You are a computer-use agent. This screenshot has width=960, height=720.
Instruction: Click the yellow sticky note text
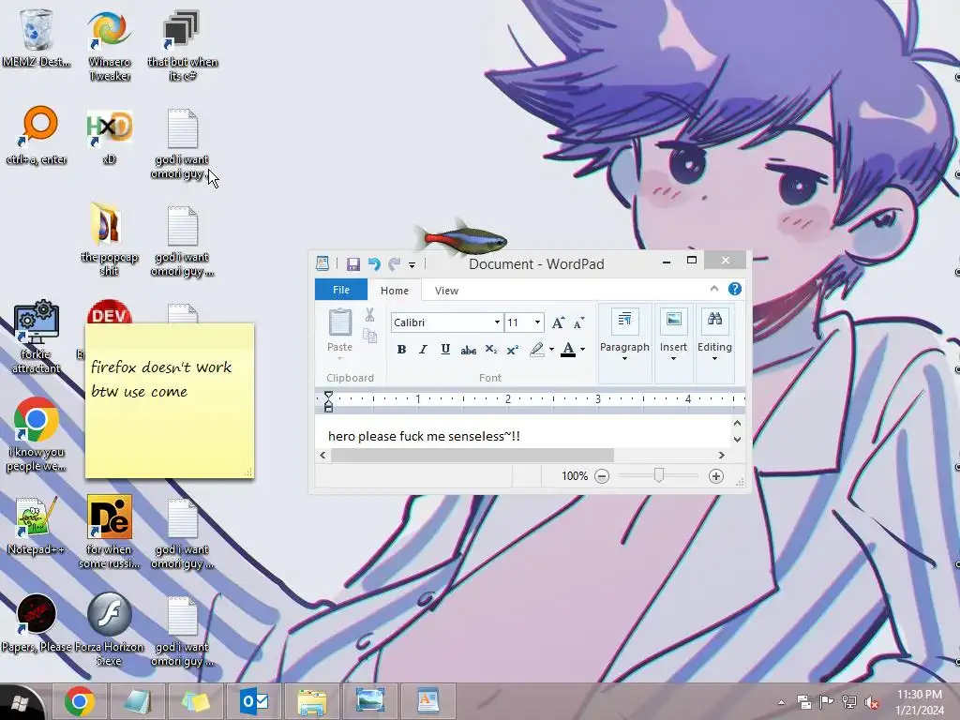click(x=161, y=379)
